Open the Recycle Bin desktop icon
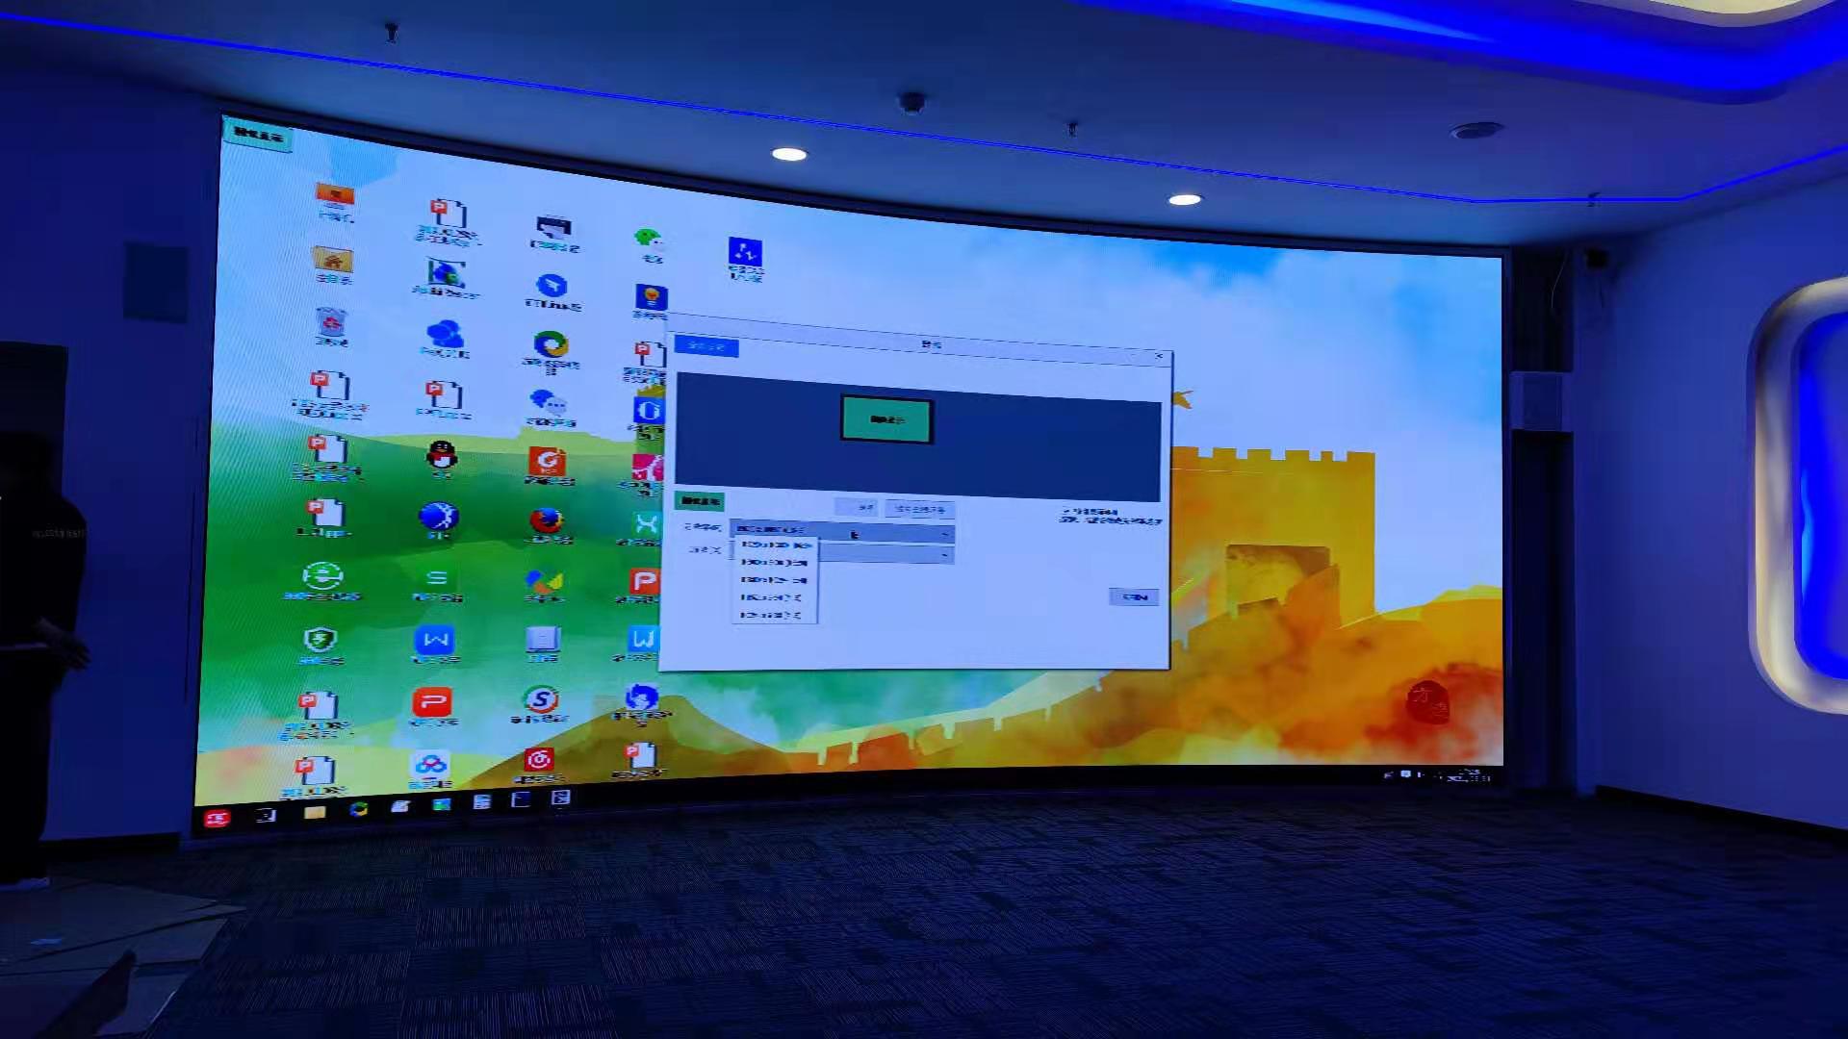Viewport: 1848px width, 1039px height. click(330, 323)
